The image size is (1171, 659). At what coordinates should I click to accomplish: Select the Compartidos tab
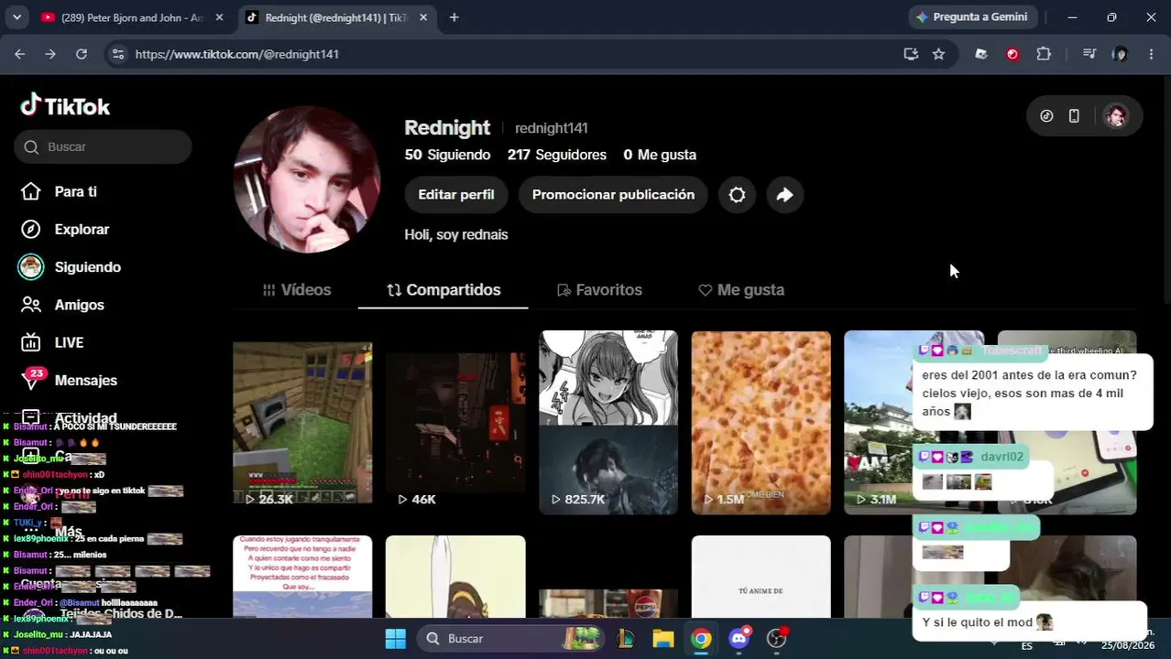[443, 289]
